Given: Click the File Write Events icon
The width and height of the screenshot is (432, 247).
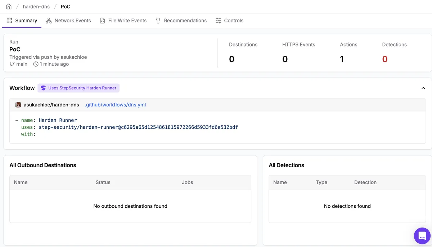Looking at the screenshot, I should [103, 21].
